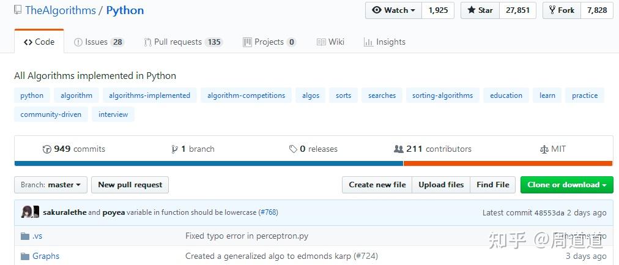Image resolution: width=619 pixels, height=265 pixels.
Task: Click the blue Python language bar segment
Action: coord(209,163)
